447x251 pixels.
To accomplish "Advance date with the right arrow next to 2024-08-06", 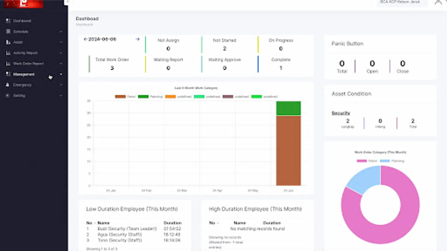I will (137, 39).
